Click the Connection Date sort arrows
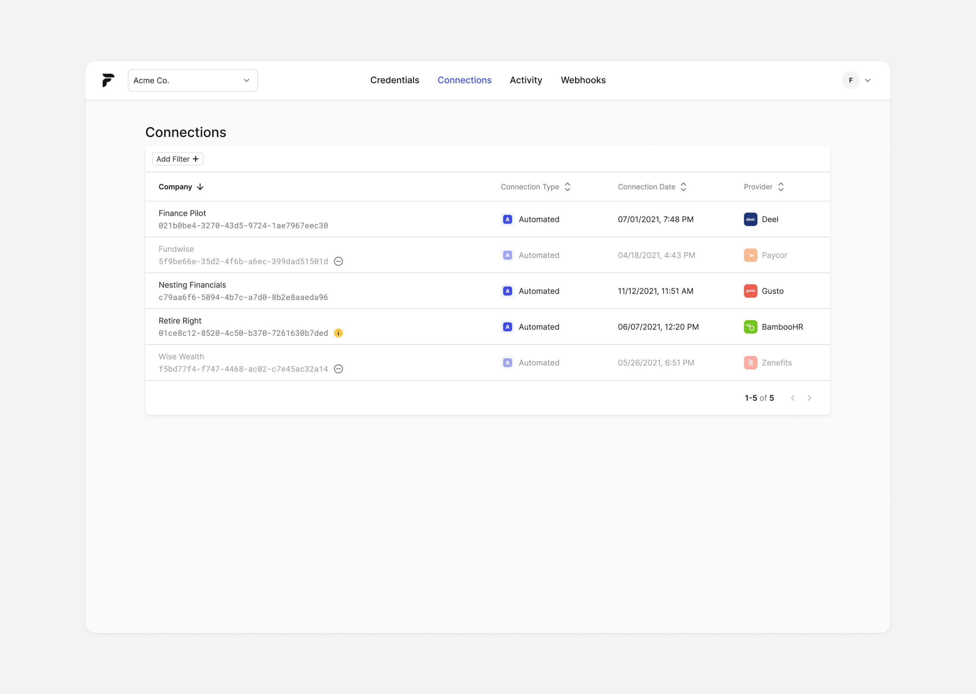The image size is (976, 694). pyautogui.click(x=683, y=187)
